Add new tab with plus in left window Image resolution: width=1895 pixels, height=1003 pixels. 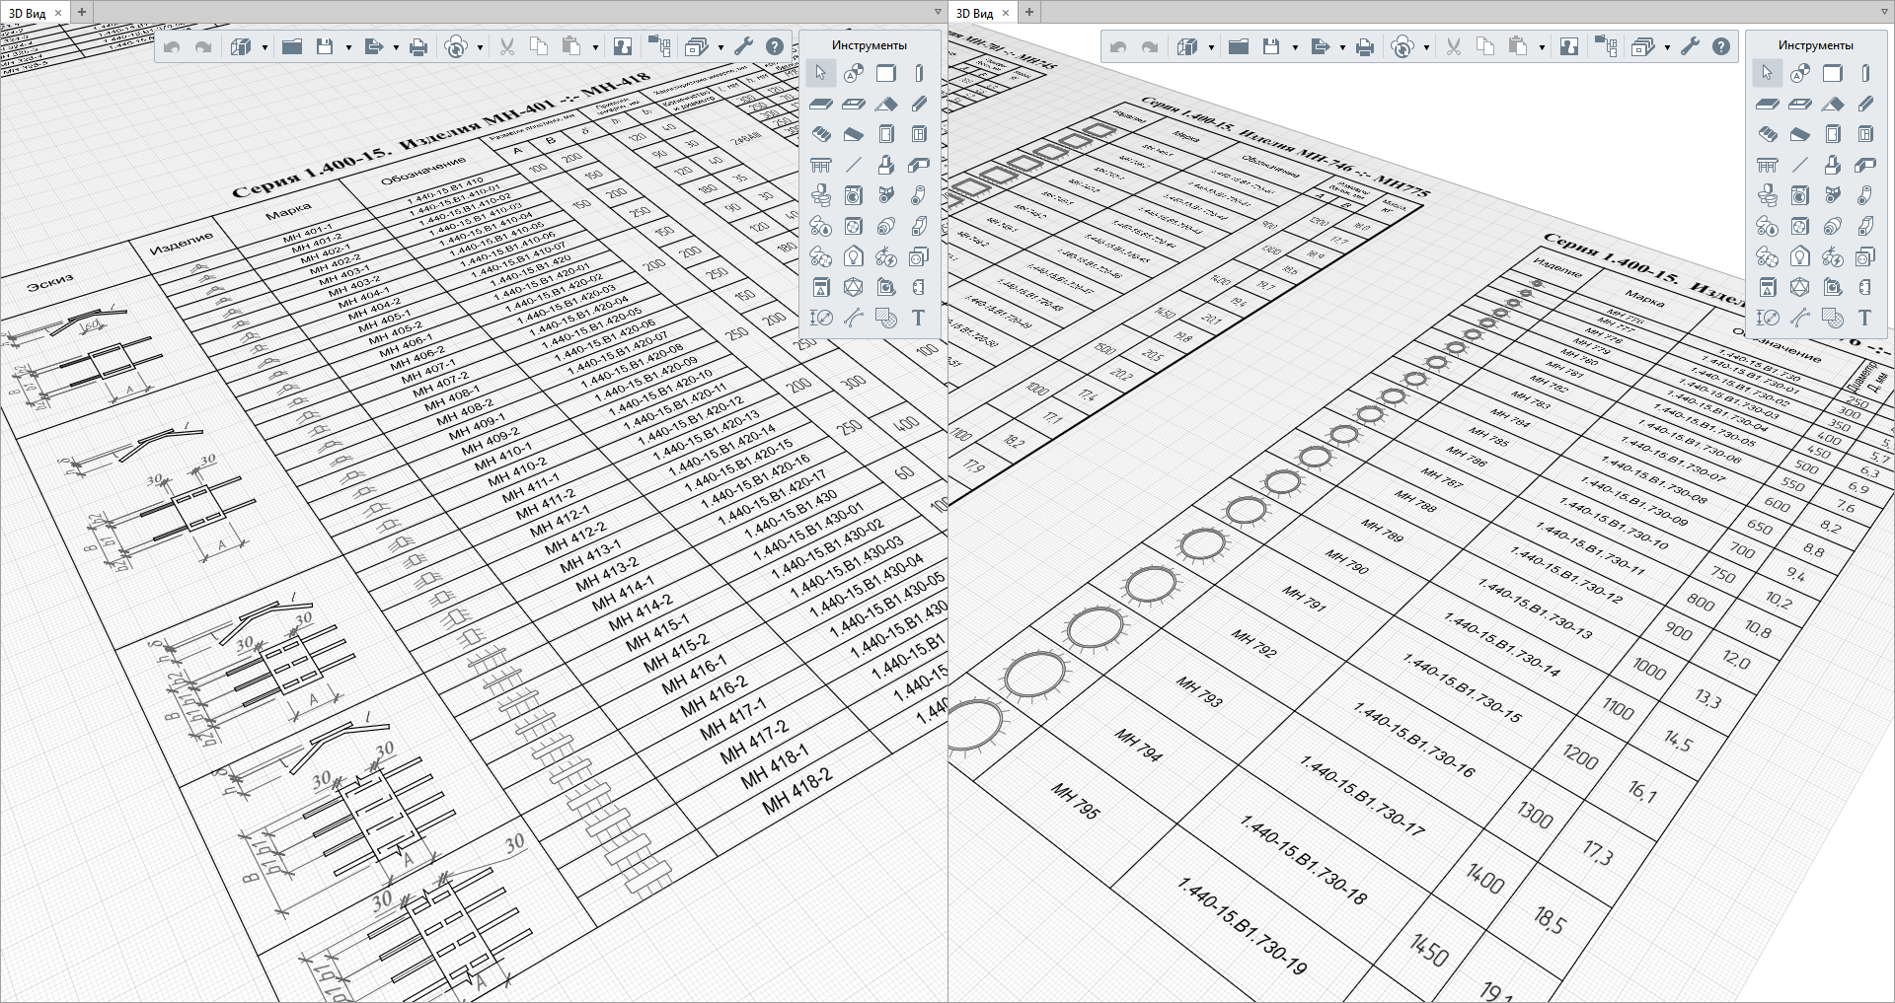click(x=82, y=12)
